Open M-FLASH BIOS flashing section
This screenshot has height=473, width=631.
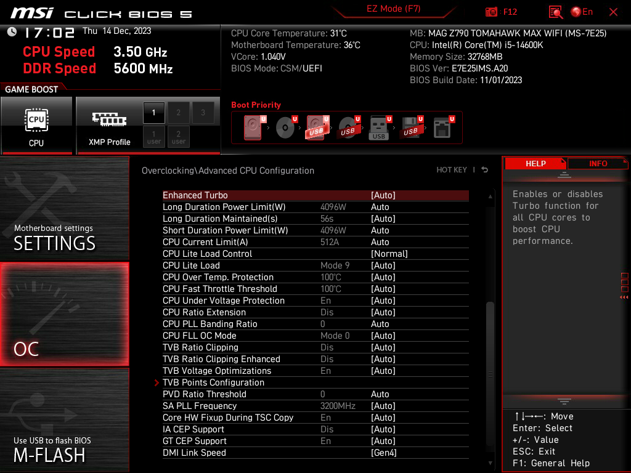tap(64, 420)
